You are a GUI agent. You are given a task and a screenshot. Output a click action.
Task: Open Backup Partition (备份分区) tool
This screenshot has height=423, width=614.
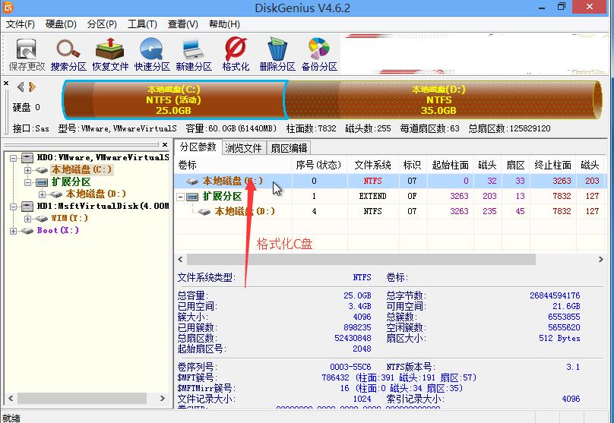click(319, 55)
